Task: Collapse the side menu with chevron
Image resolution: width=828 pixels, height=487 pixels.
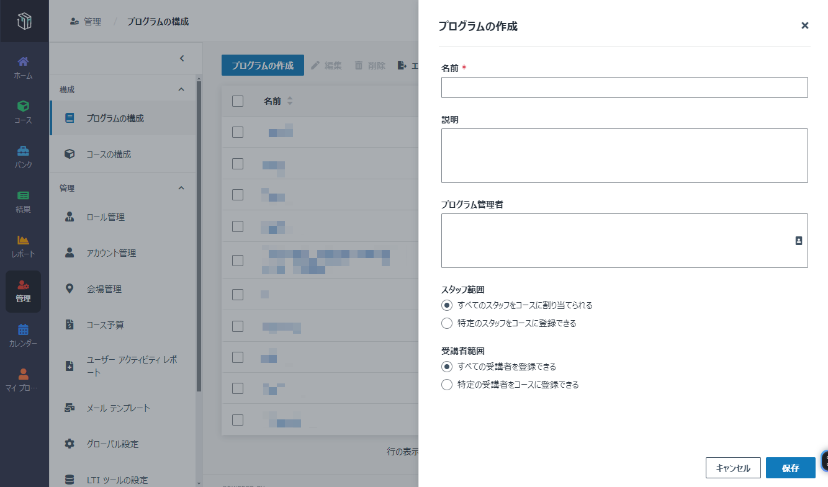Action: tap(182, 58)
